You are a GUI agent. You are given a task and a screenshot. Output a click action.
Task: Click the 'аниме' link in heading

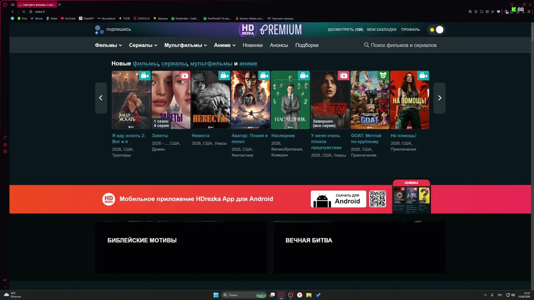click(248, 63)
